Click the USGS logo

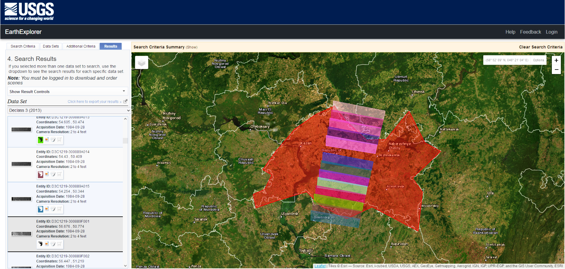click(x=29, y=12)
